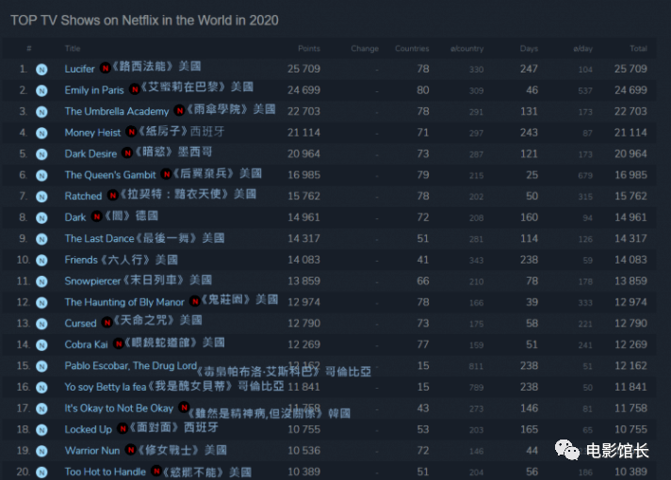Open the Emily in Paris title link
This screenshot has width=671, height=480.
(94, 90)
